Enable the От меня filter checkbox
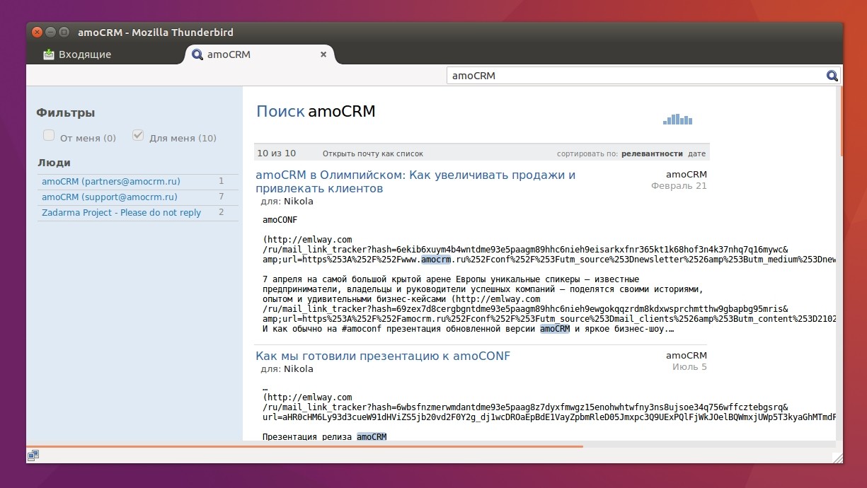Screen dimensions: 867x488 click(x=49, y=135)
